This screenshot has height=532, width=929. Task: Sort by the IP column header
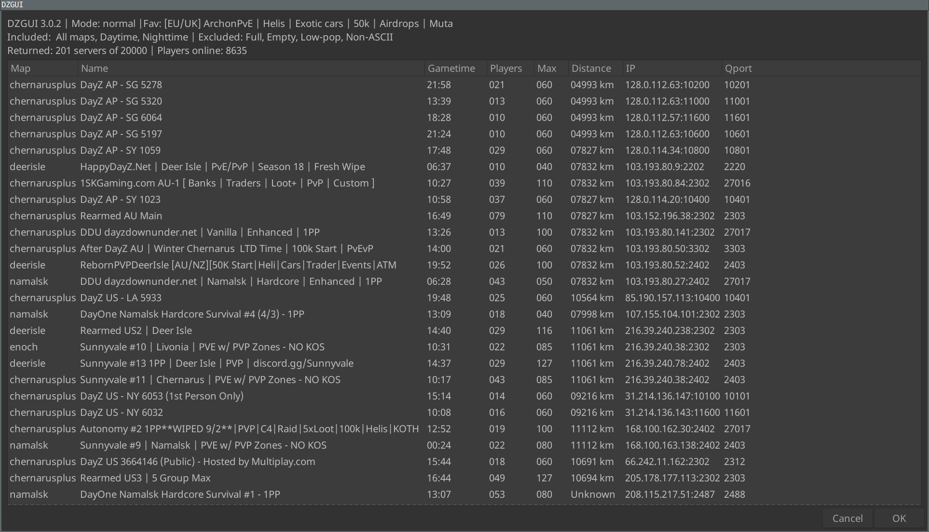[x=672, y=68]
